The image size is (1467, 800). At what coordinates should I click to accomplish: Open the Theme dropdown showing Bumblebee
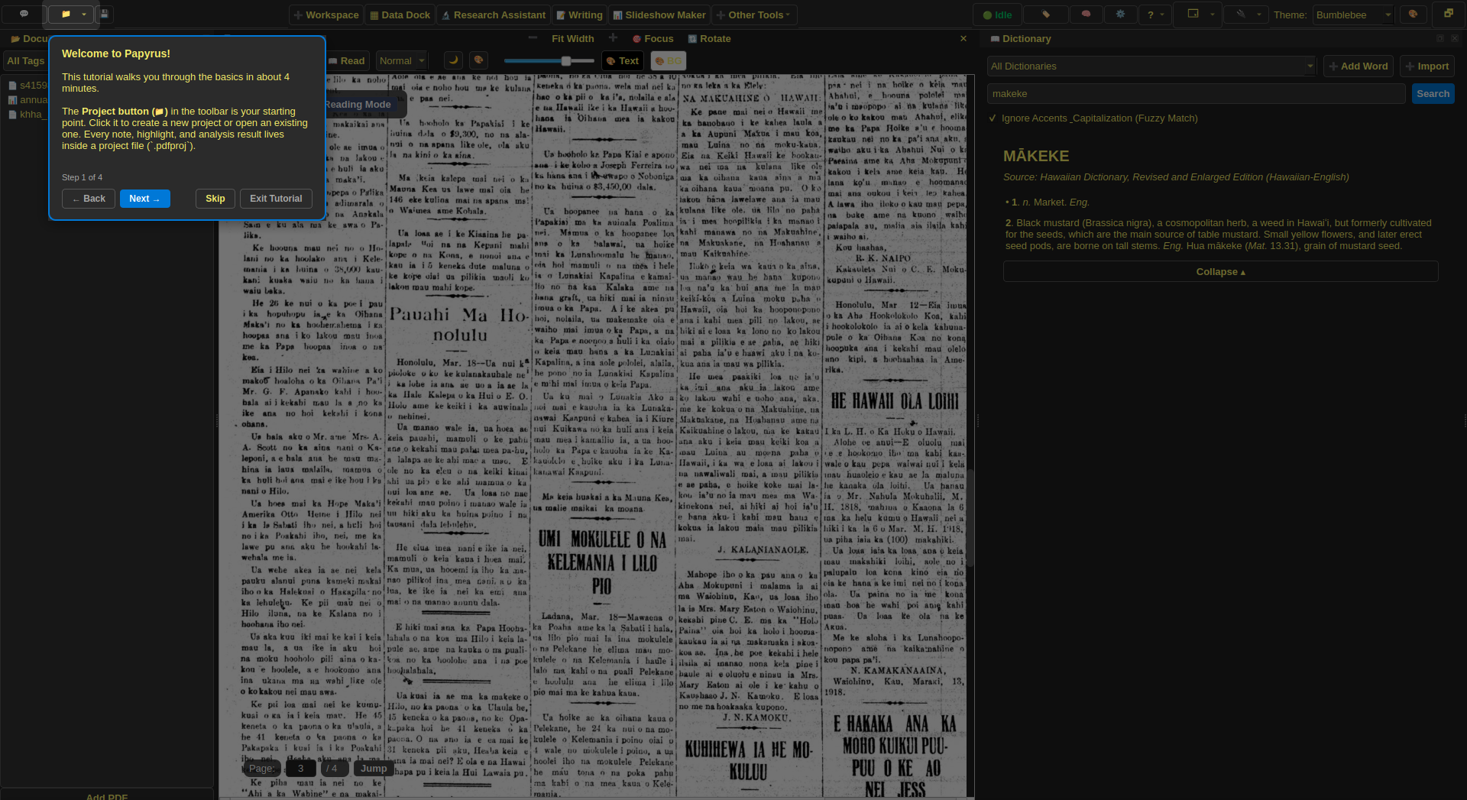1354,15
